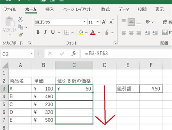Align text left
Viewport: 172px width, 130px height.
tap(124, 32)
